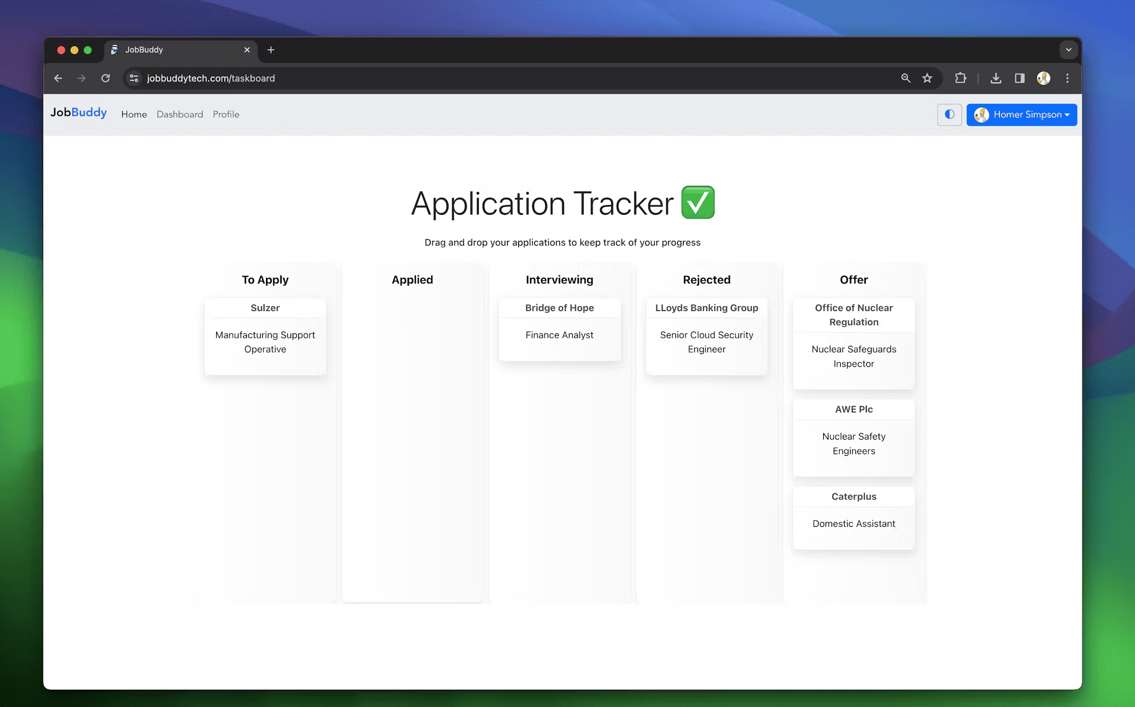The height and width of the screenshot is (707, 1135).
Task: Click the "Interviewing" column heading
Action: [x=560, y=280]
